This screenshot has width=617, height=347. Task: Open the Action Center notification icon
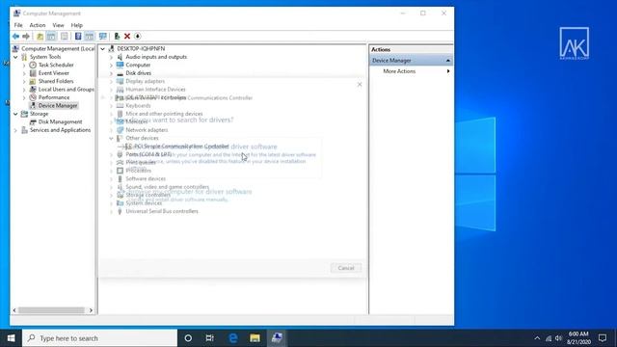603,338
